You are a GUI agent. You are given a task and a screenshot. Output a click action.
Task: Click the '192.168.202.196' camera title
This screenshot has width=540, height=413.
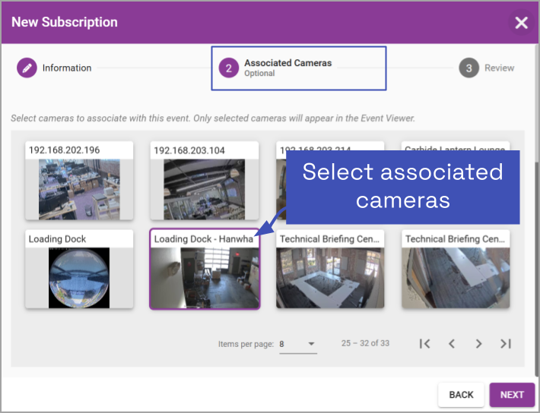coord(65,150)
